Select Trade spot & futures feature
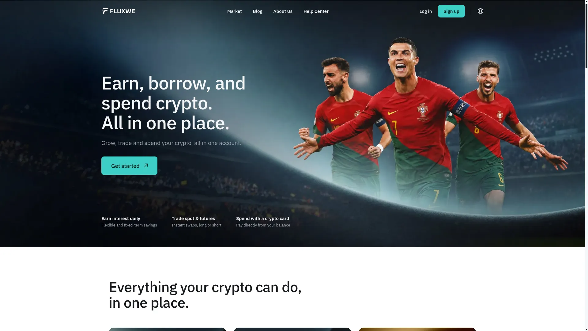Screen dimensions: 588x331 [x=196, y=222]
